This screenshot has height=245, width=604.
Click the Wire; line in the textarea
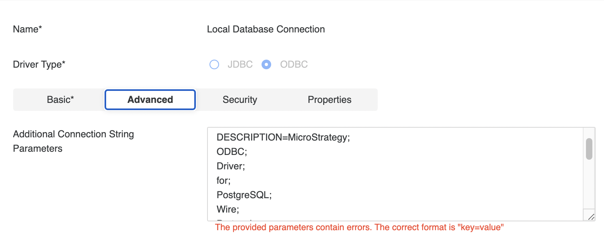tap(228, 209)
